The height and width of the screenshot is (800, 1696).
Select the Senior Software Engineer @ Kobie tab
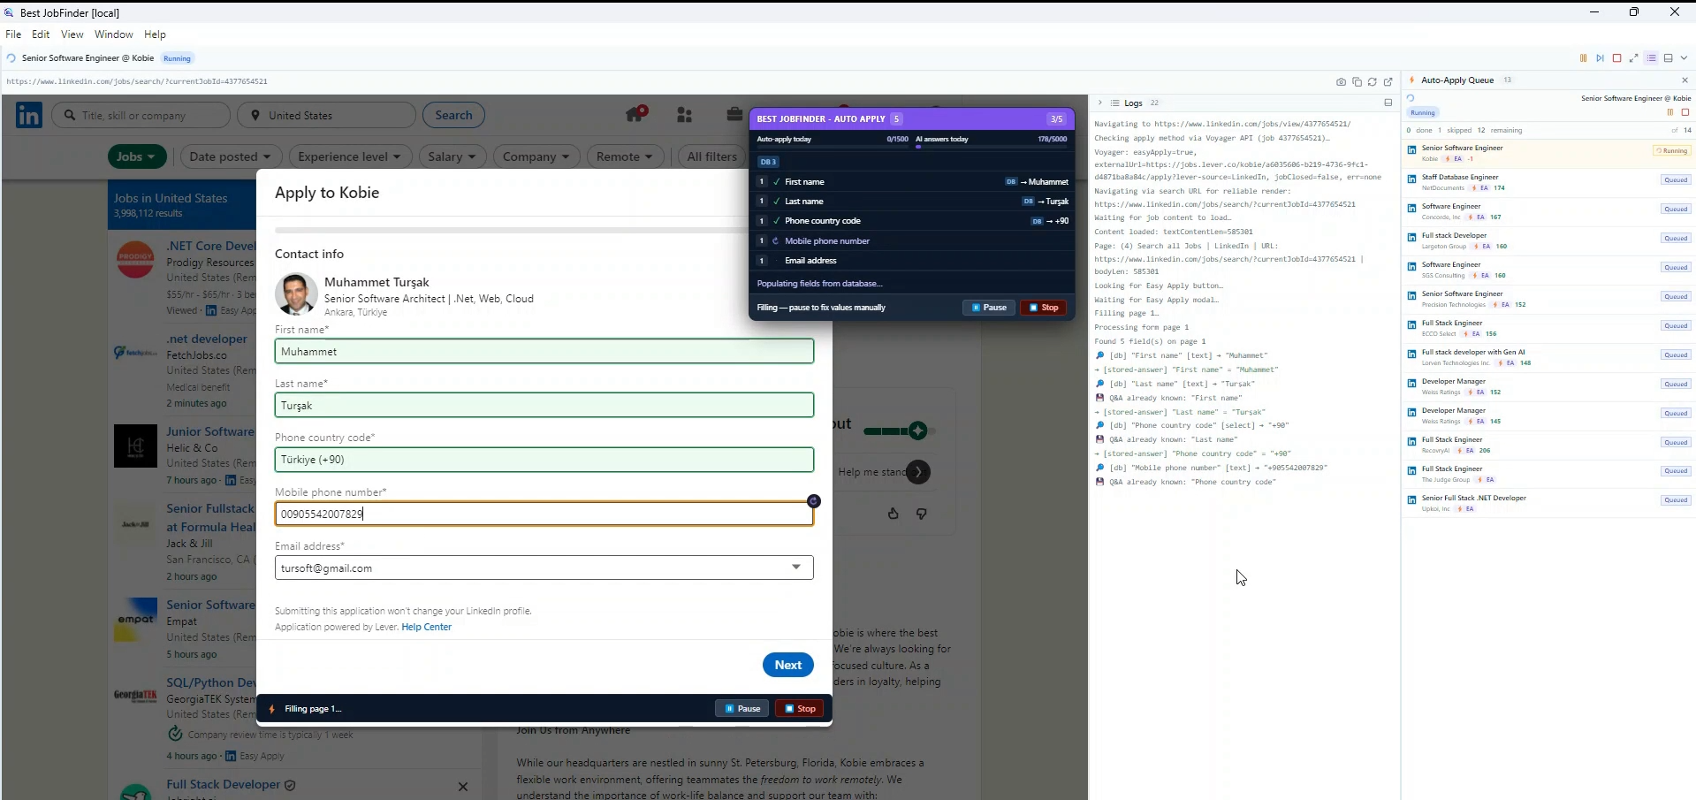[88, 58]
